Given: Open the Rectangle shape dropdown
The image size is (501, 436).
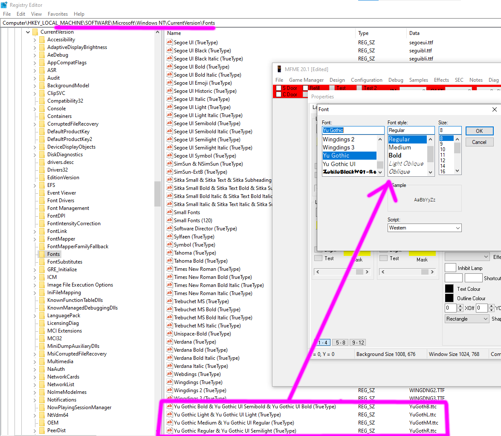Looking at the screenshot, I should (467, 319).
